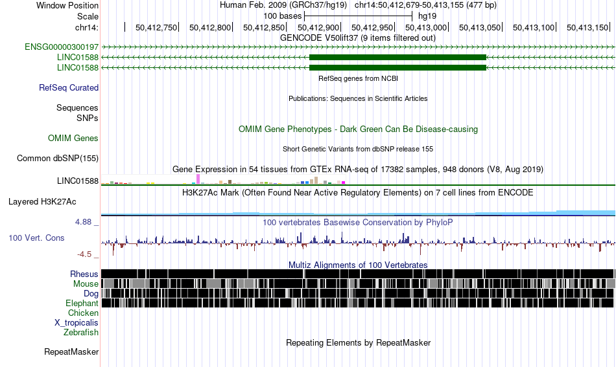Viewport: 616px width, 367px height.
Task: Click the Mouse species label
Action: pyautogui.click(x=86, y=284)
